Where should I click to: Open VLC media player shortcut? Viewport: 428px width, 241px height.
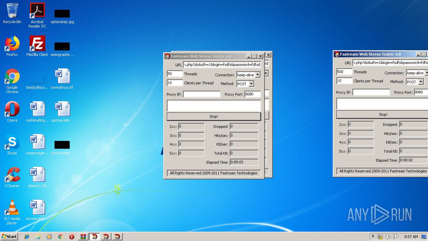coord(12,212)
